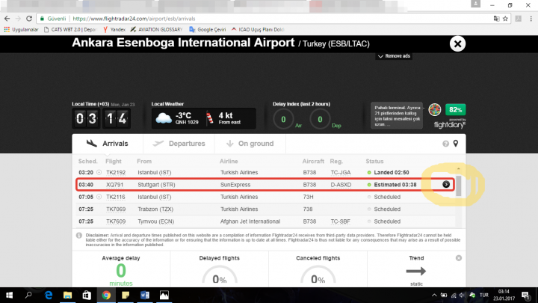Expand the TK2116 flight row clock icon

(100, 195)
